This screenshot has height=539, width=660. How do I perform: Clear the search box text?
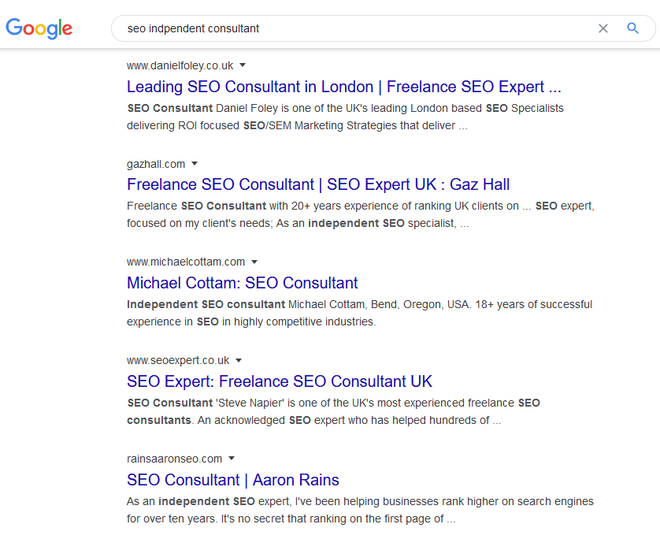pos(603,28)
